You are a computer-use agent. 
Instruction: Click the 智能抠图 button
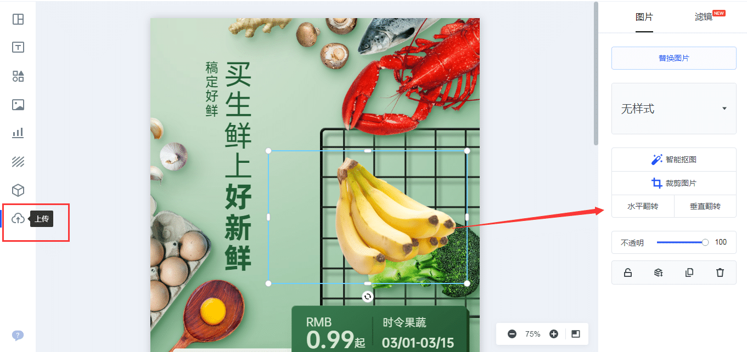click(x=674, y=160)
